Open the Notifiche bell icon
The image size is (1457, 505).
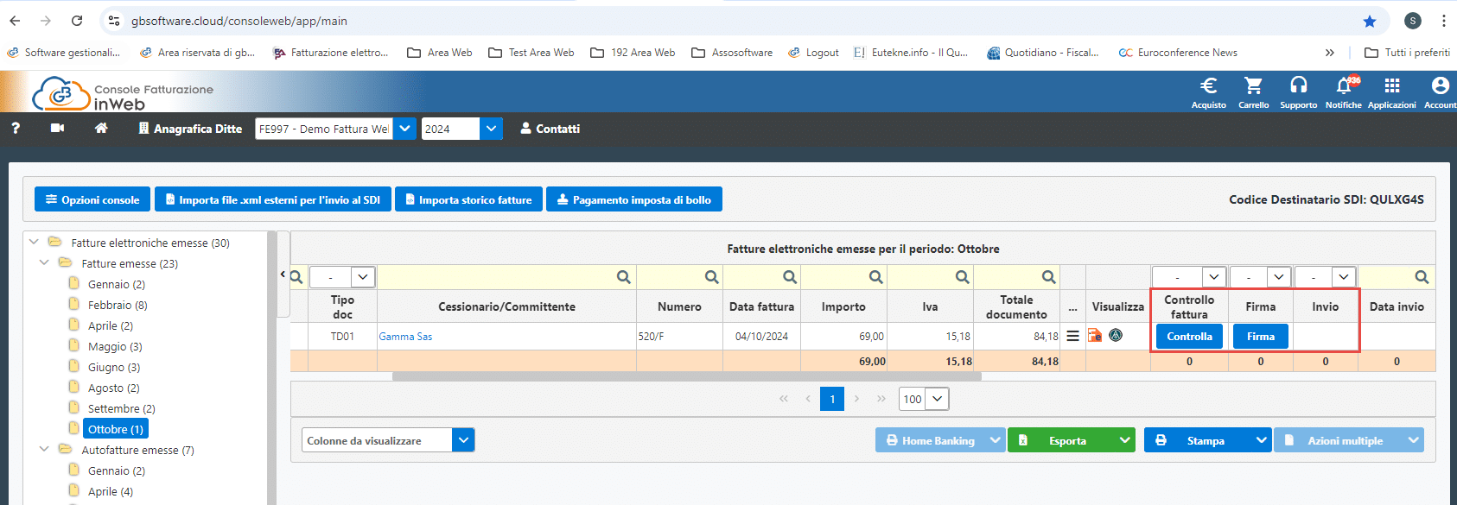click(1344, 86)
